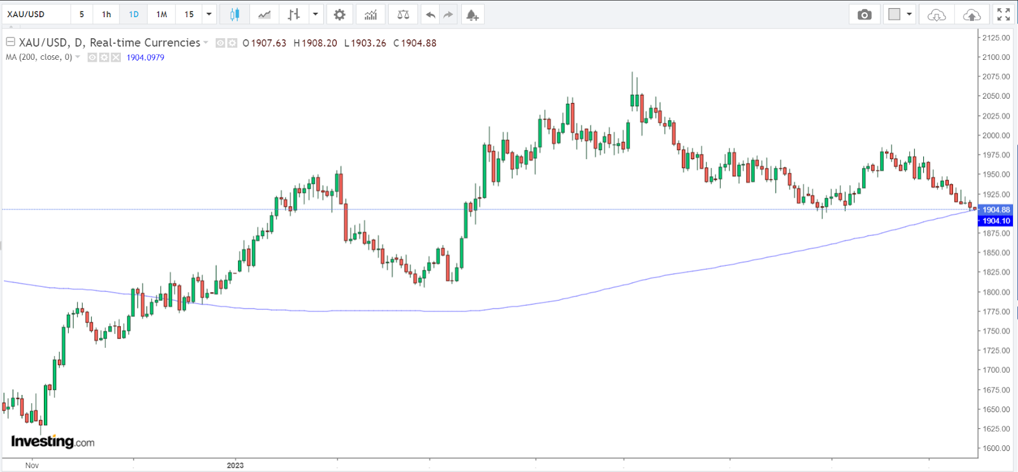Expand XAU/USD legend dropdown arrow
The height and width of the screenshot is (472, 1018).
206,43
